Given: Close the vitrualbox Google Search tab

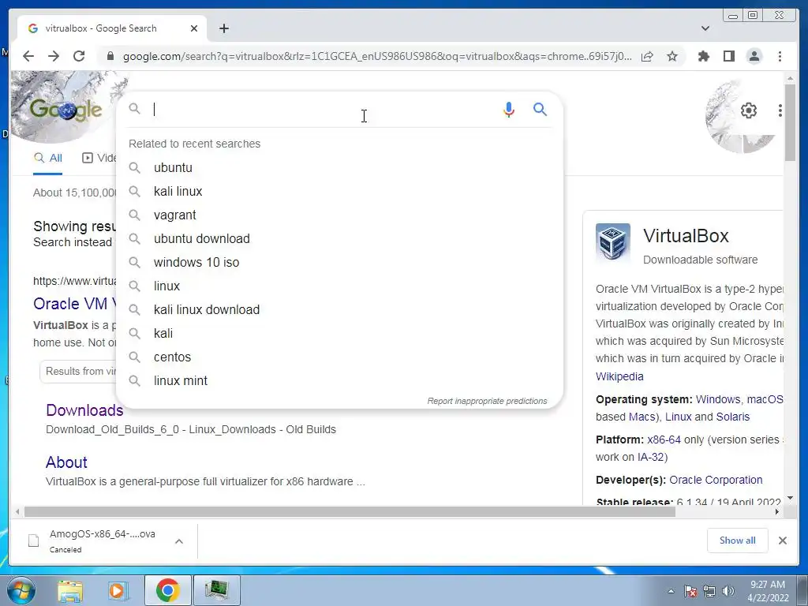Looking at the screenshot, I should coord(194,28).
